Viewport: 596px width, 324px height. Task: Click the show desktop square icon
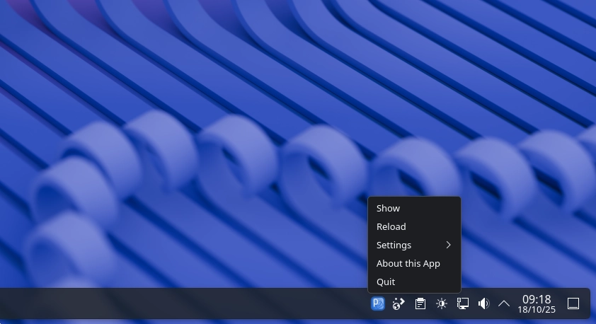pos(573,303)
